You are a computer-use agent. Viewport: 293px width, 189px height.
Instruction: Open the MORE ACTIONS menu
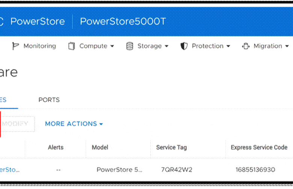[74, 124]
